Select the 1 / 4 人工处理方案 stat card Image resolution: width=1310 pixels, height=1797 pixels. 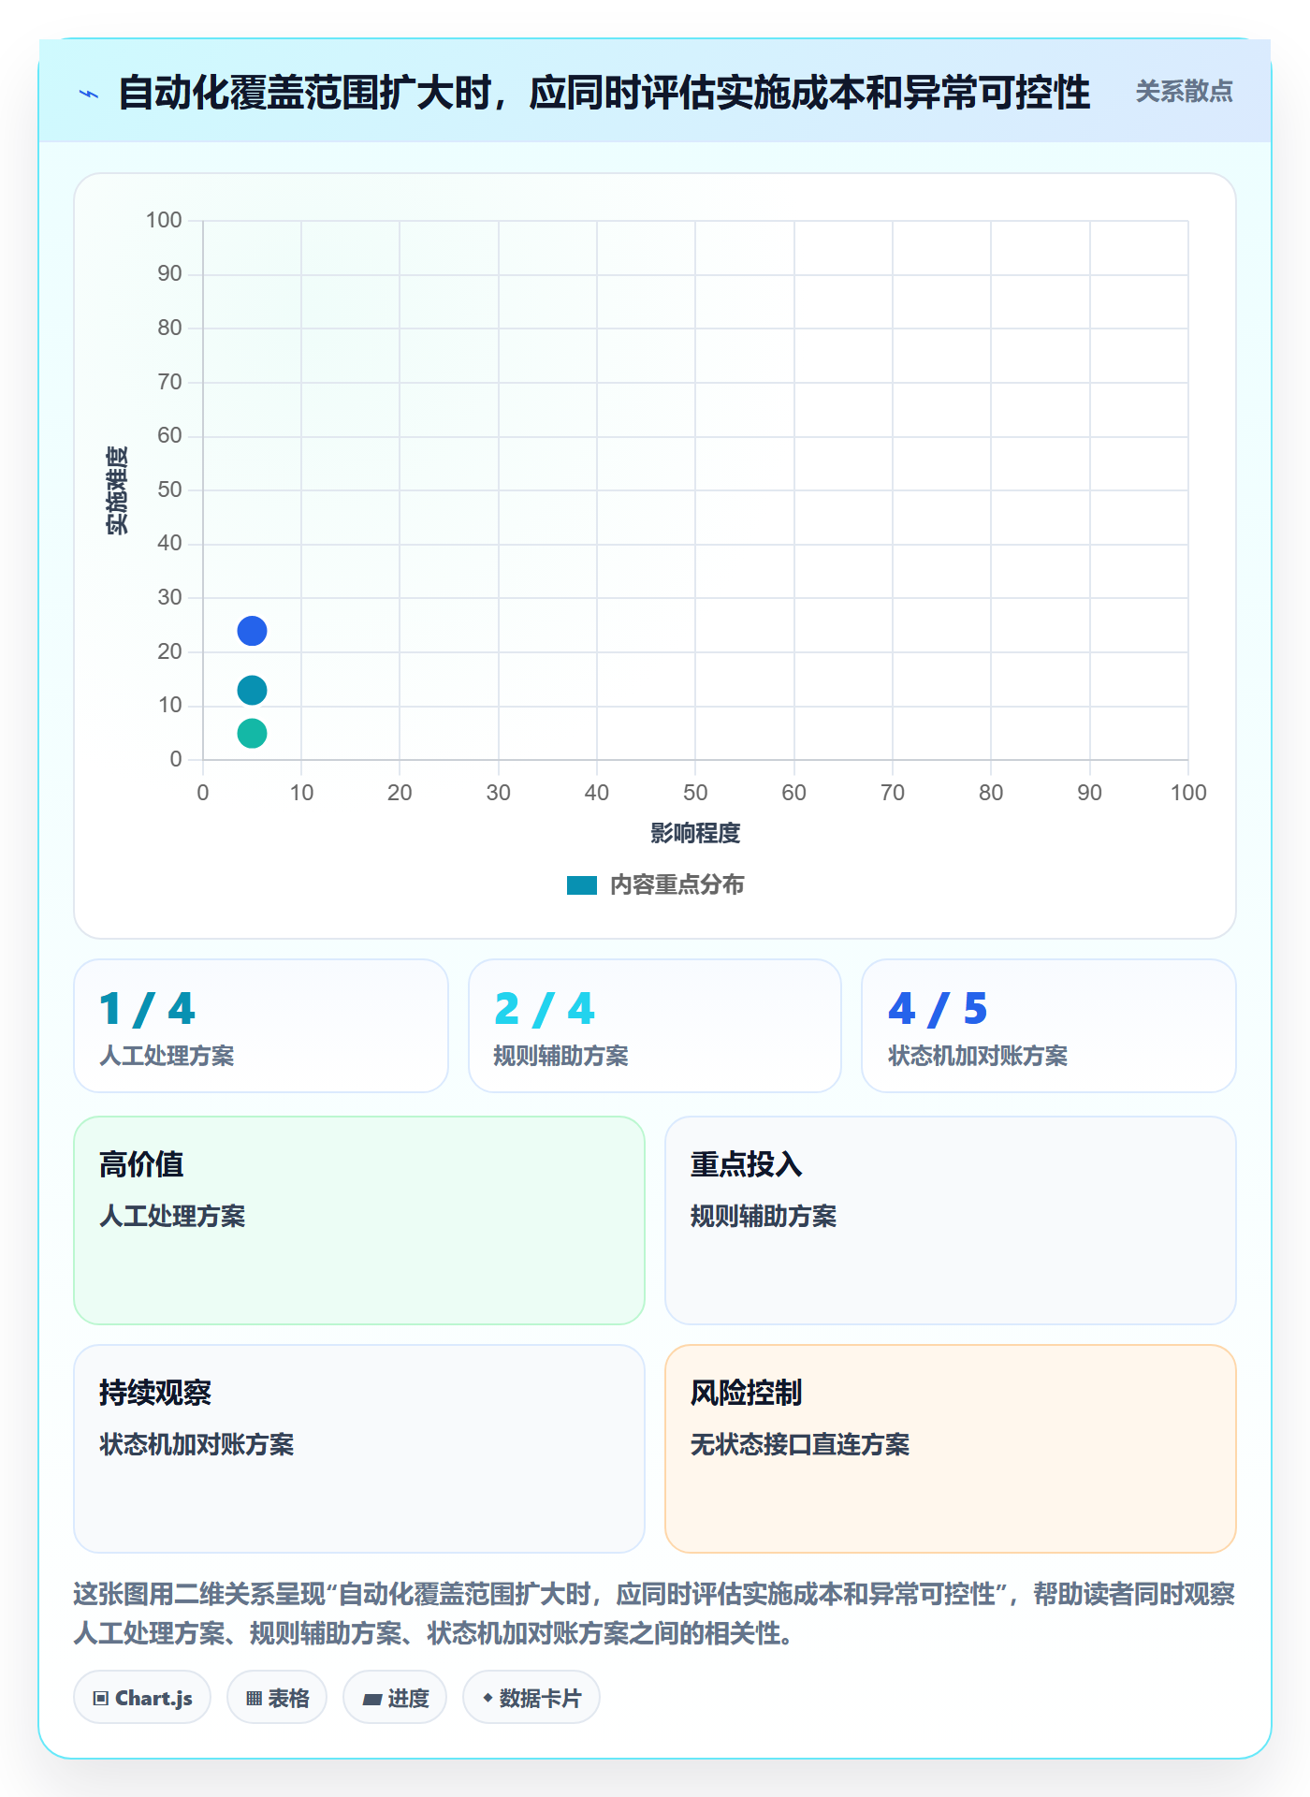tap(261, 1026)
